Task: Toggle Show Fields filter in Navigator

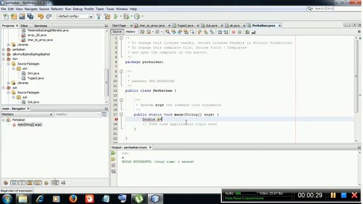Action: pyautogui.click(x=14, y=183)
